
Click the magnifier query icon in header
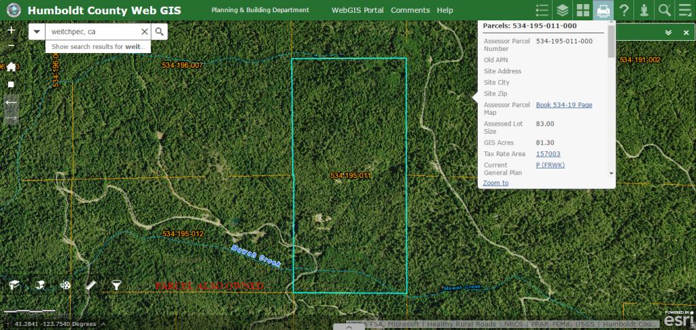pyautogui.click(x=665, y=10)
